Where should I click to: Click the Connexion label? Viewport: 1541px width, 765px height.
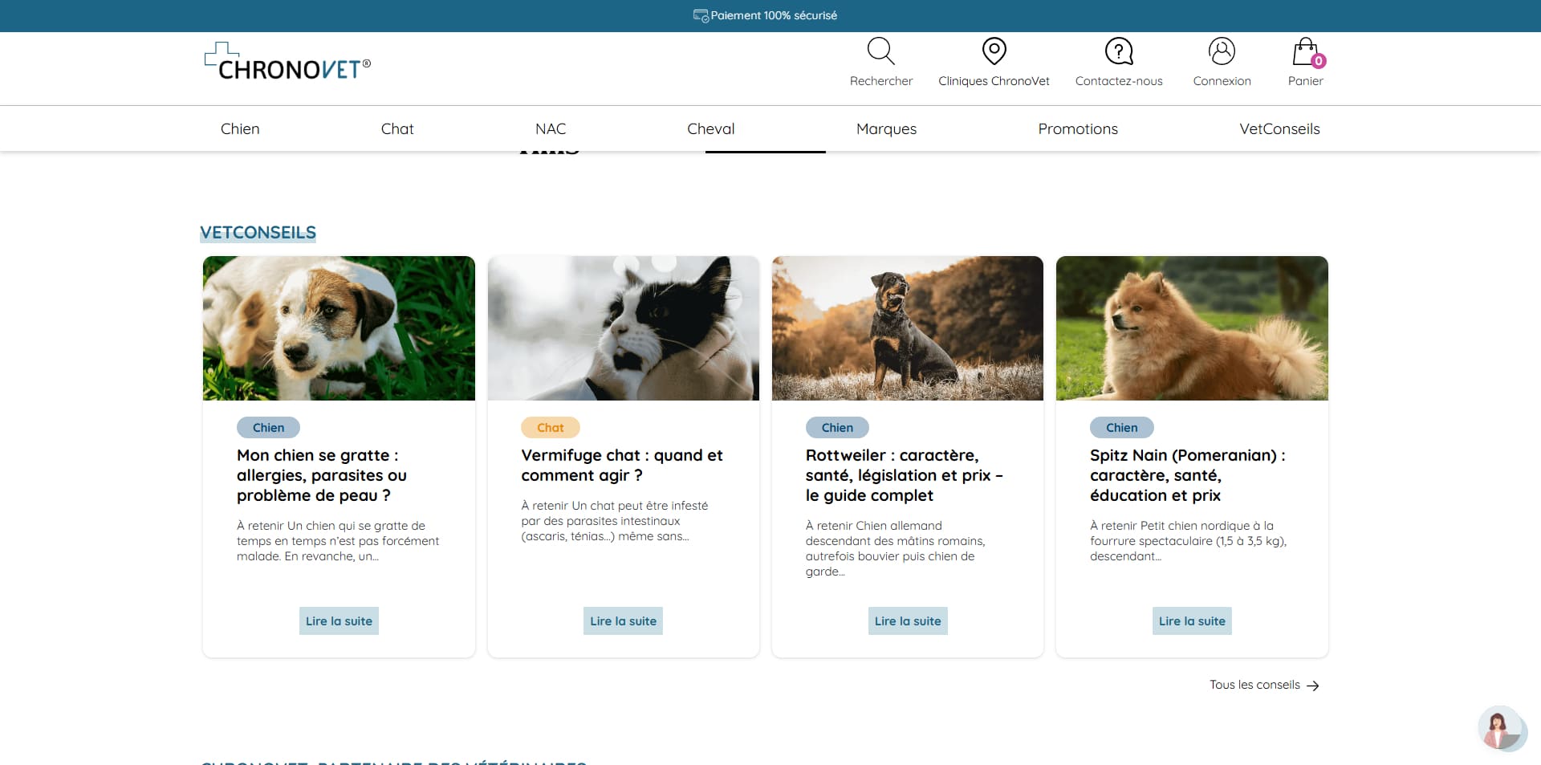click(1222, 81)
